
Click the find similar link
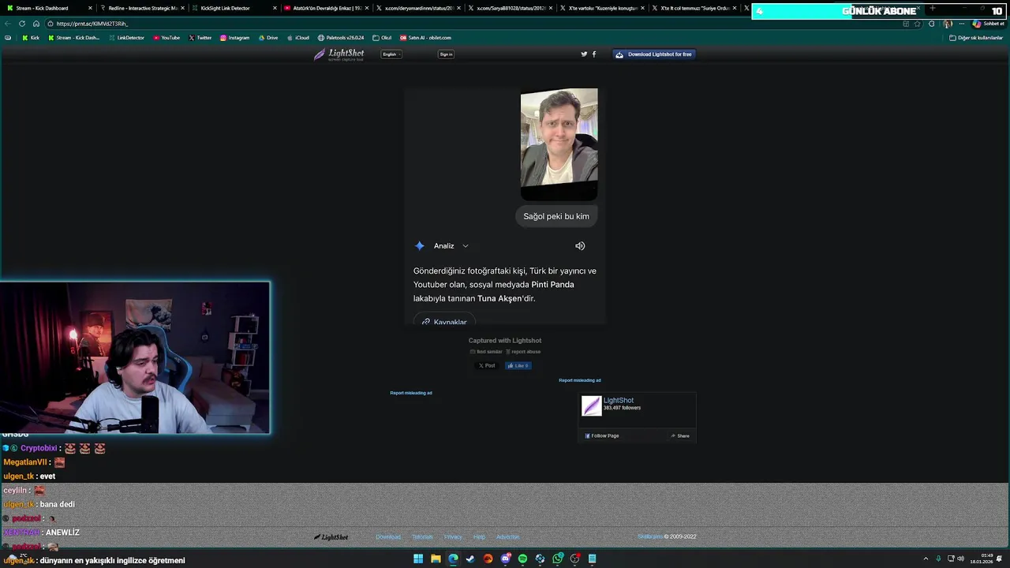pyautogui.click(x=486, y=352)
